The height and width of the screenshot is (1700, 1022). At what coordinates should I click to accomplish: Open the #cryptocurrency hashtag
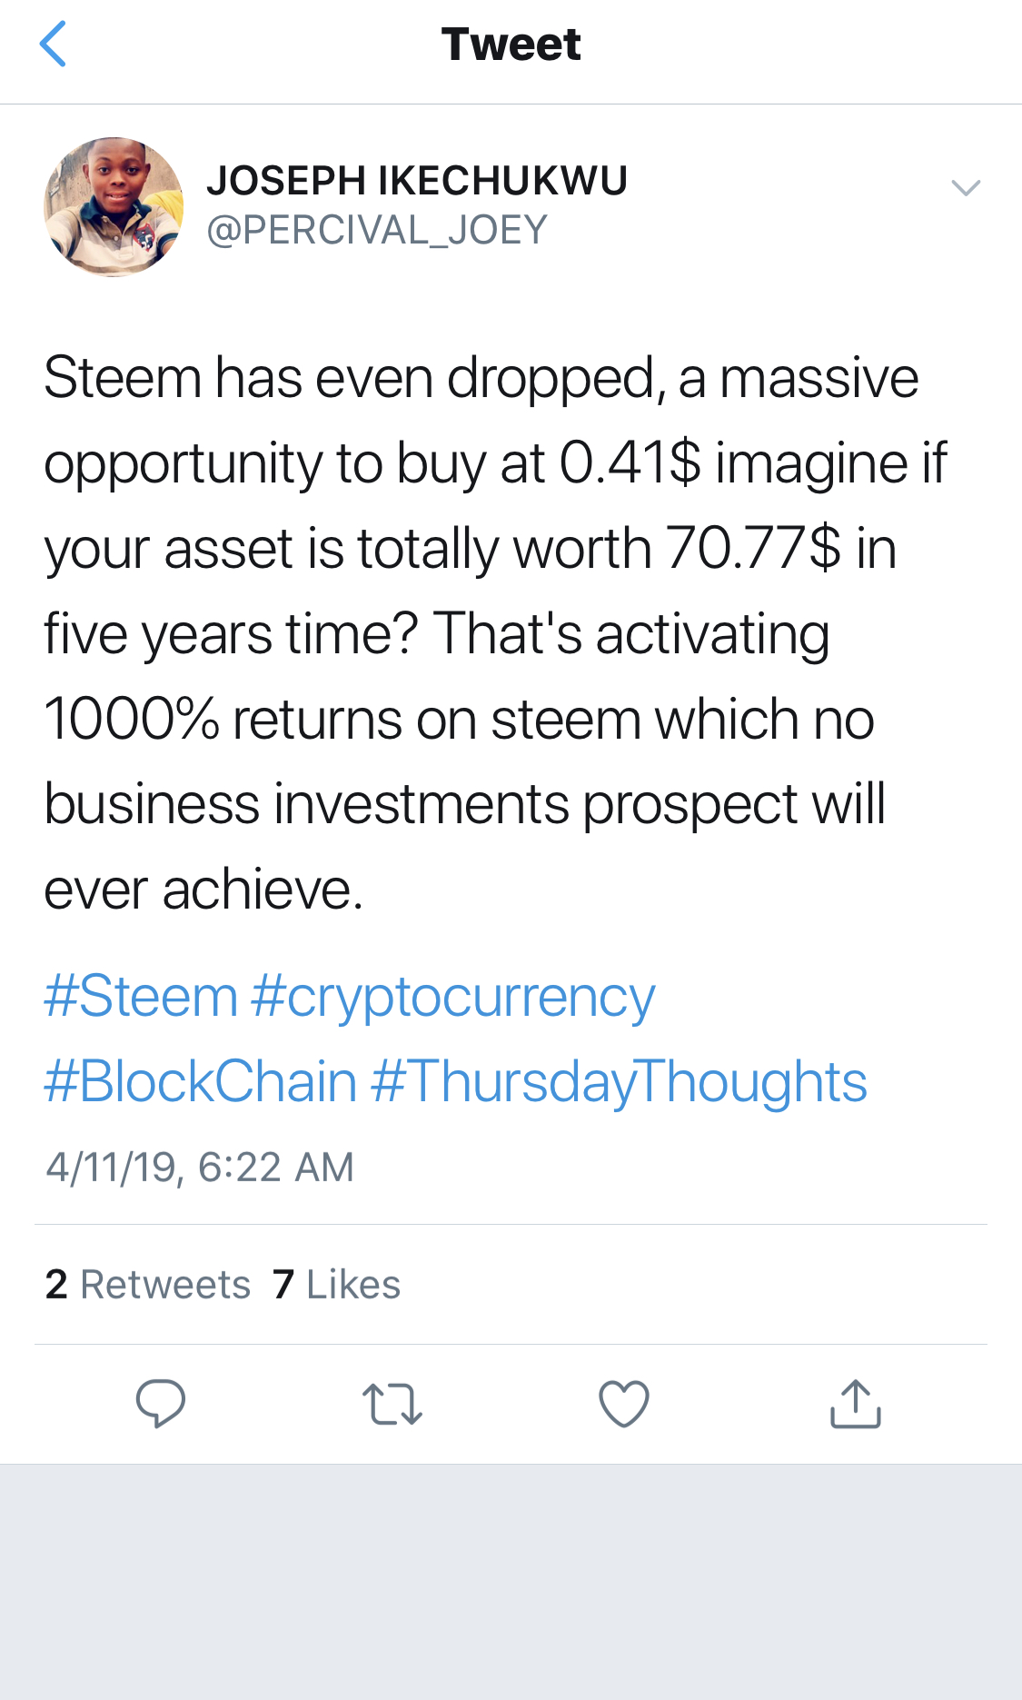click(x=452, y=999)
